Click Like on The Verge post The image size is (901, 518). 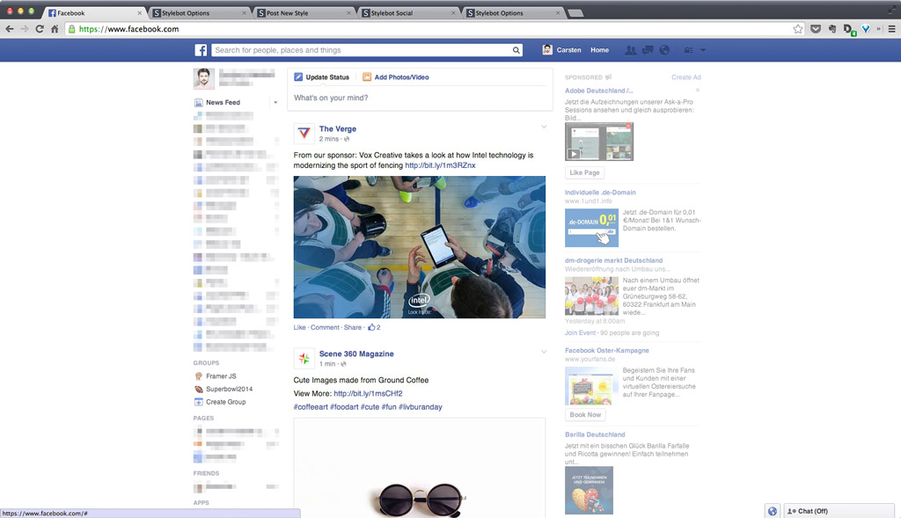299,327
